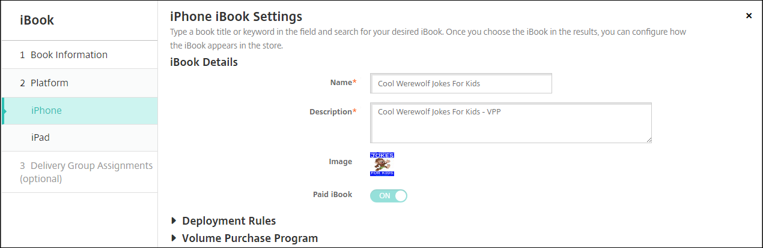Click the Name field label
Screen dimensions: 763x248
341,82
